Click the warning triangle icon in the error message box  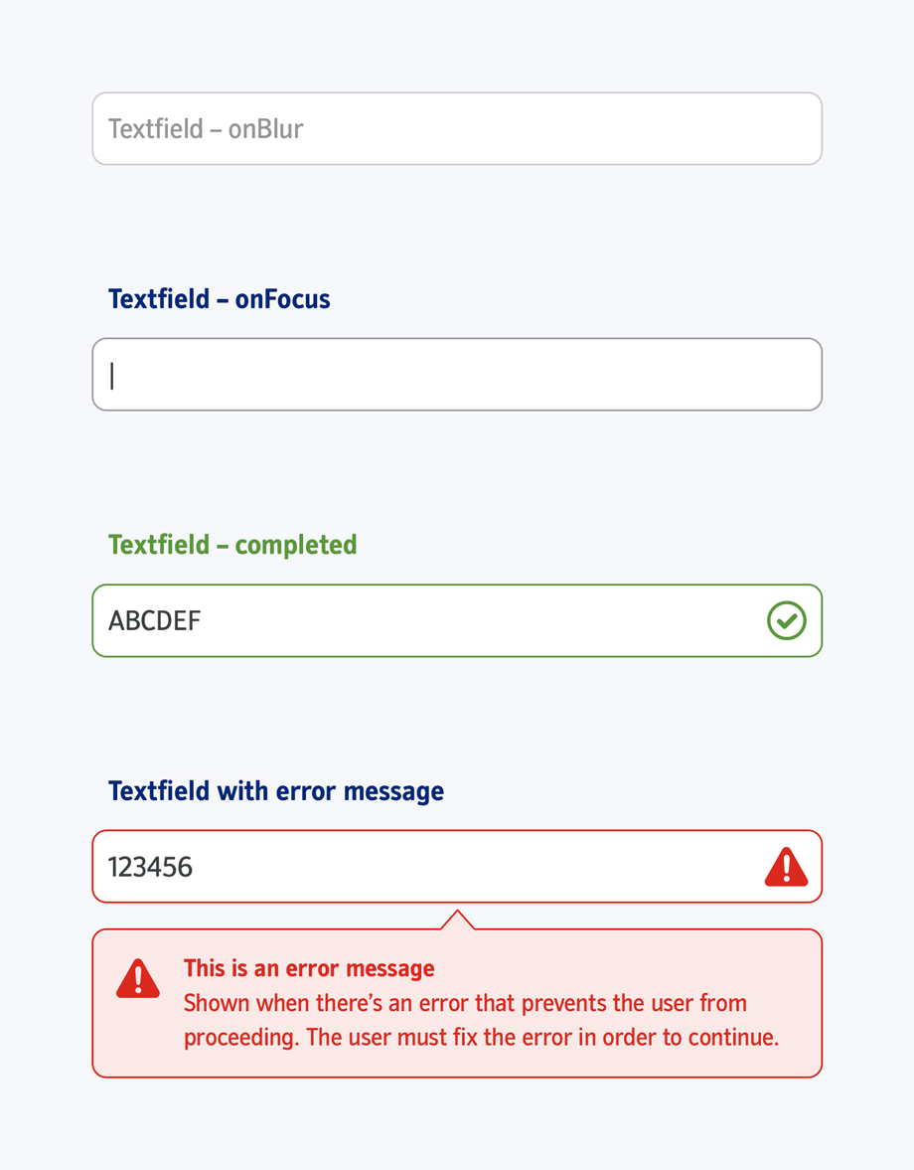click(138, 979)
